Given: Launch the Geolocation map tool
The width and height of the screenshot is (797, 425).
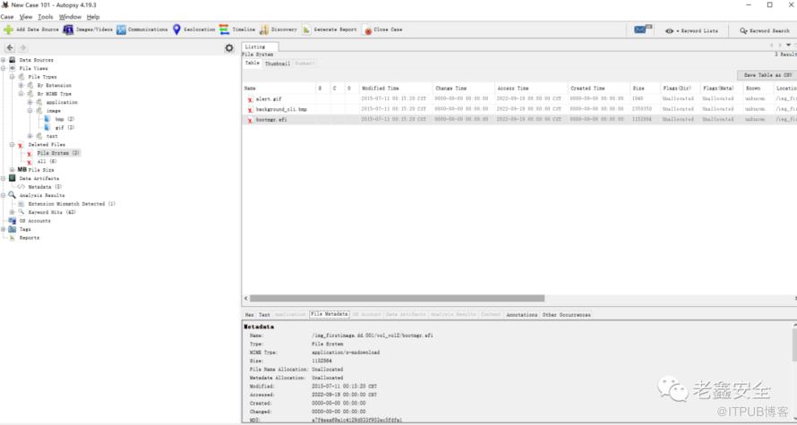Looking at the screenshot, I should [x=177, y=30].
